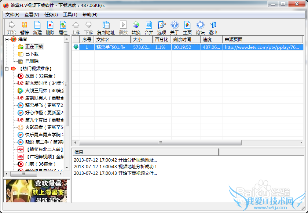308x213 pixels.
Task: Open 好心作怪 video entry
Action: 44,113
